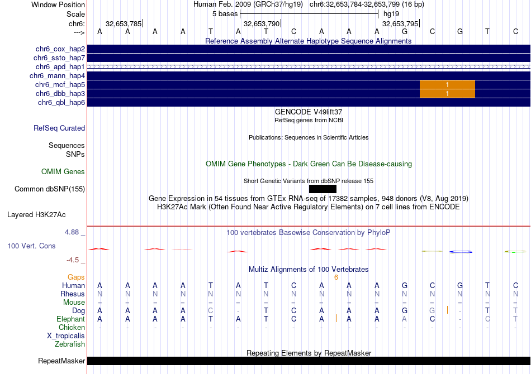Open the chr6_dbb_hap3 track label
531x374 pixels.
pyautogui.click(x=60, y=93)
